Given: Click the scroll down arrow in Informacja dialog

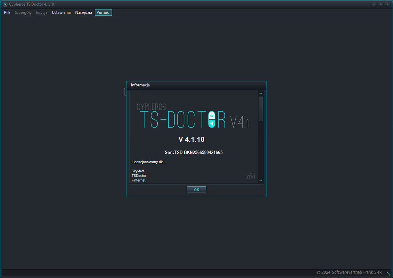Looking at the screenshot, I should pos(261,181).
